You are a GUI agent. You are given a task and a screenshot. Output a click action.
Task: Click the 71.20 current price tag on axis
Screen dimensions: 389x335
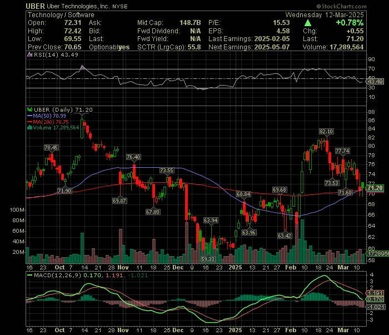pos(375,188)
